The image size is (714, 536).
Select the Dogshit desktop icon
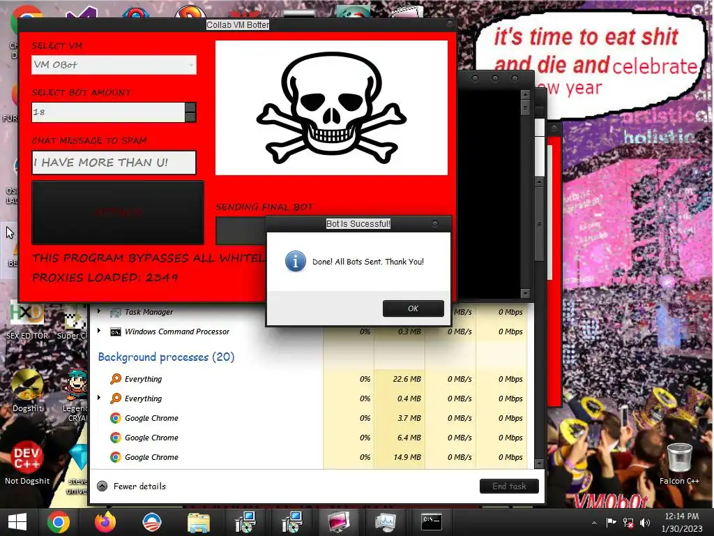coord(27,391)
